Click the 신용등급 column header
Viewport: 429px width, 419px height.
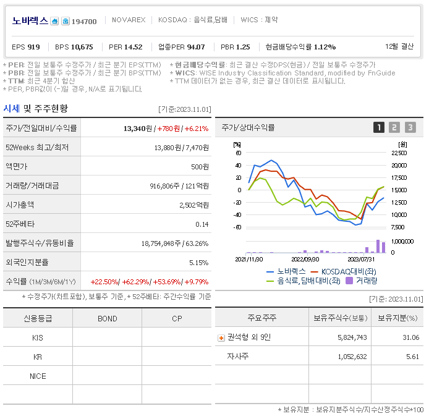coord(38,318)
